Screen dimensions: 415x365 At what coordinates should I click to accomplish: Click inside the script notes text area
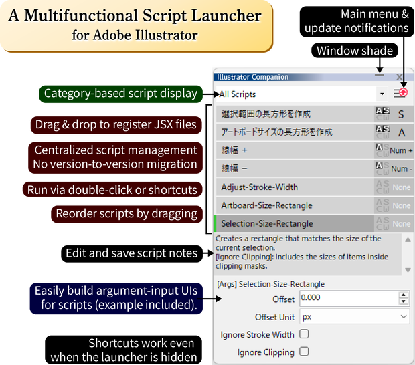308,254
